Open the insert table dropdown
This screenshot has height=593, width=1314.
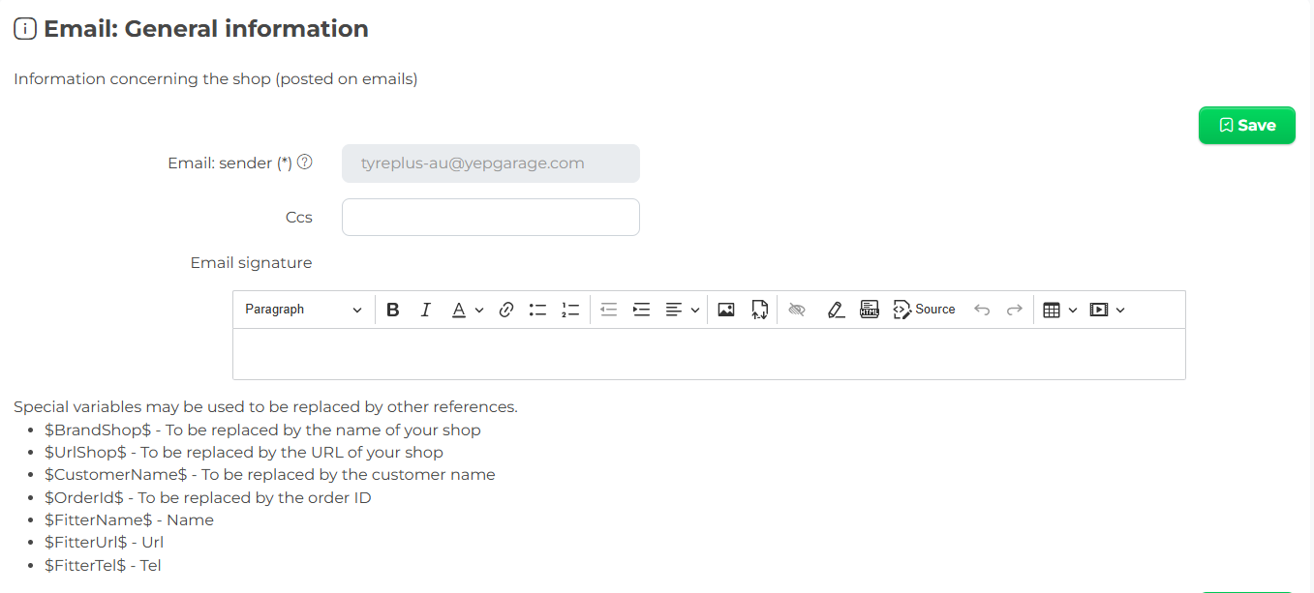tap(1060, 310)
